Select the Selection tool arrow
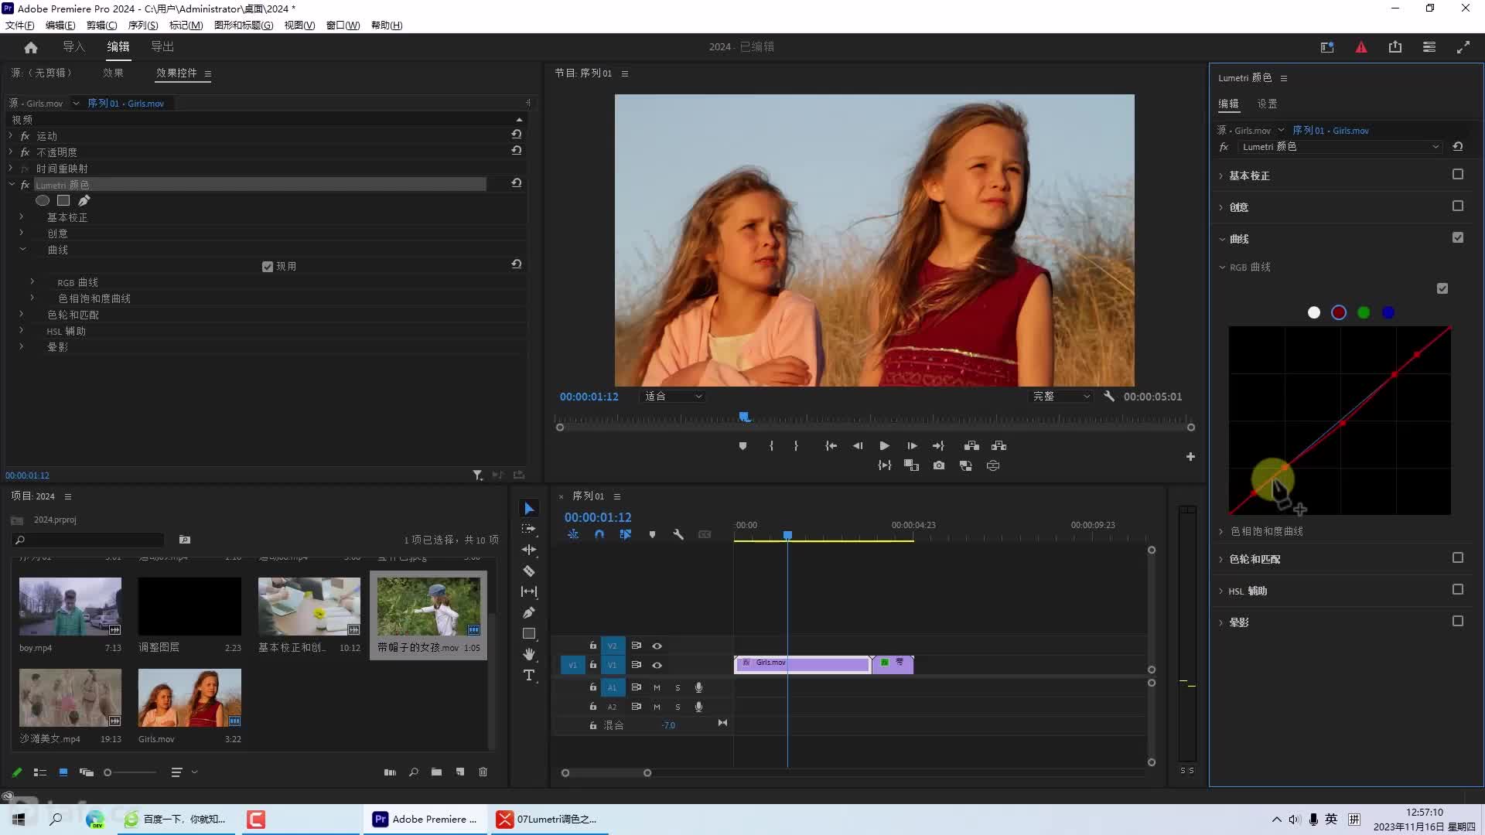The height and width of the screenshot is (835, 1485). pyautogui.click(x=529, y=508)
